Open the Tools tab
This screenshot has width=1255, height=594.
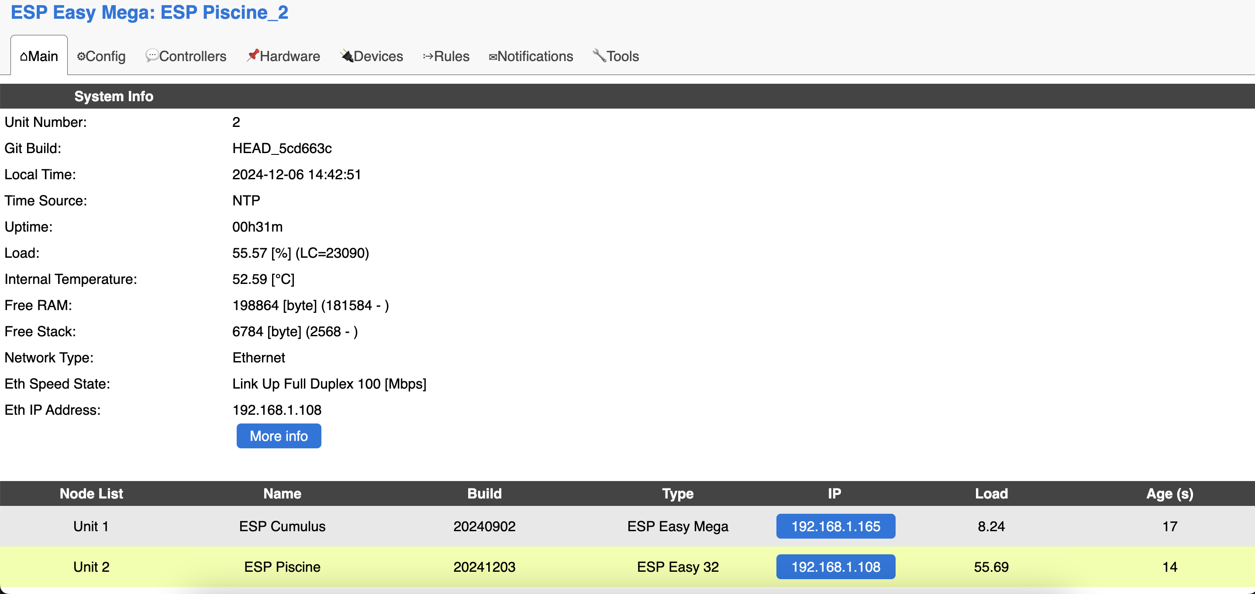[x=622, y=56]
